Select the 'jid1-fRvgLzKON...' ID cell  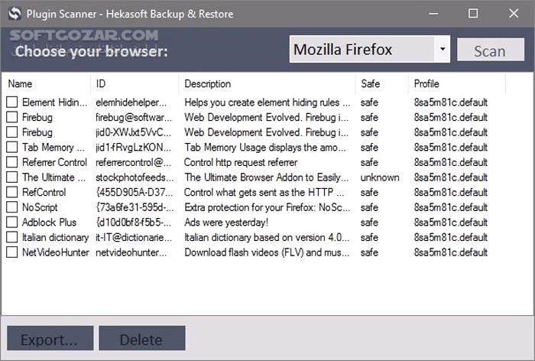[134, 147]
